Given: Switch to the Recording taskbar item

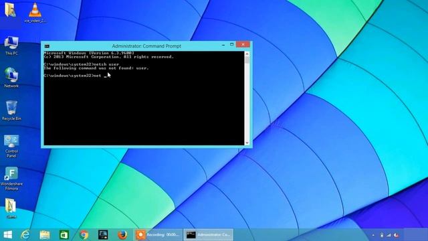Looking at the screenshot, I should click(158, 235).
